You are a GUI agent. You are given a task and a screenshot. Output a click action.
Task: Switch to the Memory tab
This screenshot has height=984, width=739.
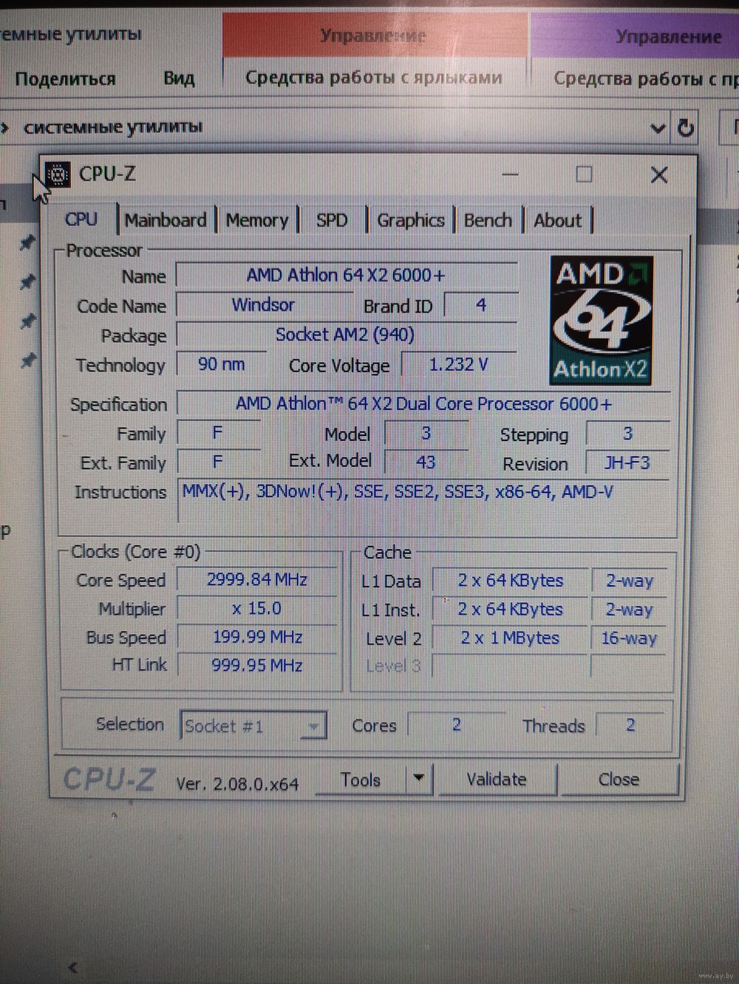(257, 220)
